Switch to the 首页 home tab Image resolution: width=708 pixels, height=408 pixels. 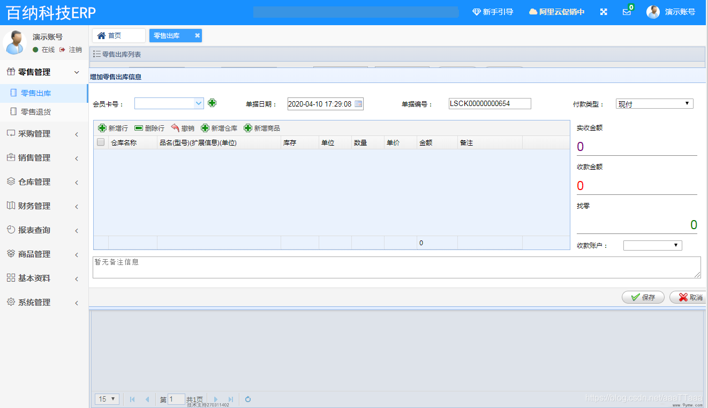118,35
